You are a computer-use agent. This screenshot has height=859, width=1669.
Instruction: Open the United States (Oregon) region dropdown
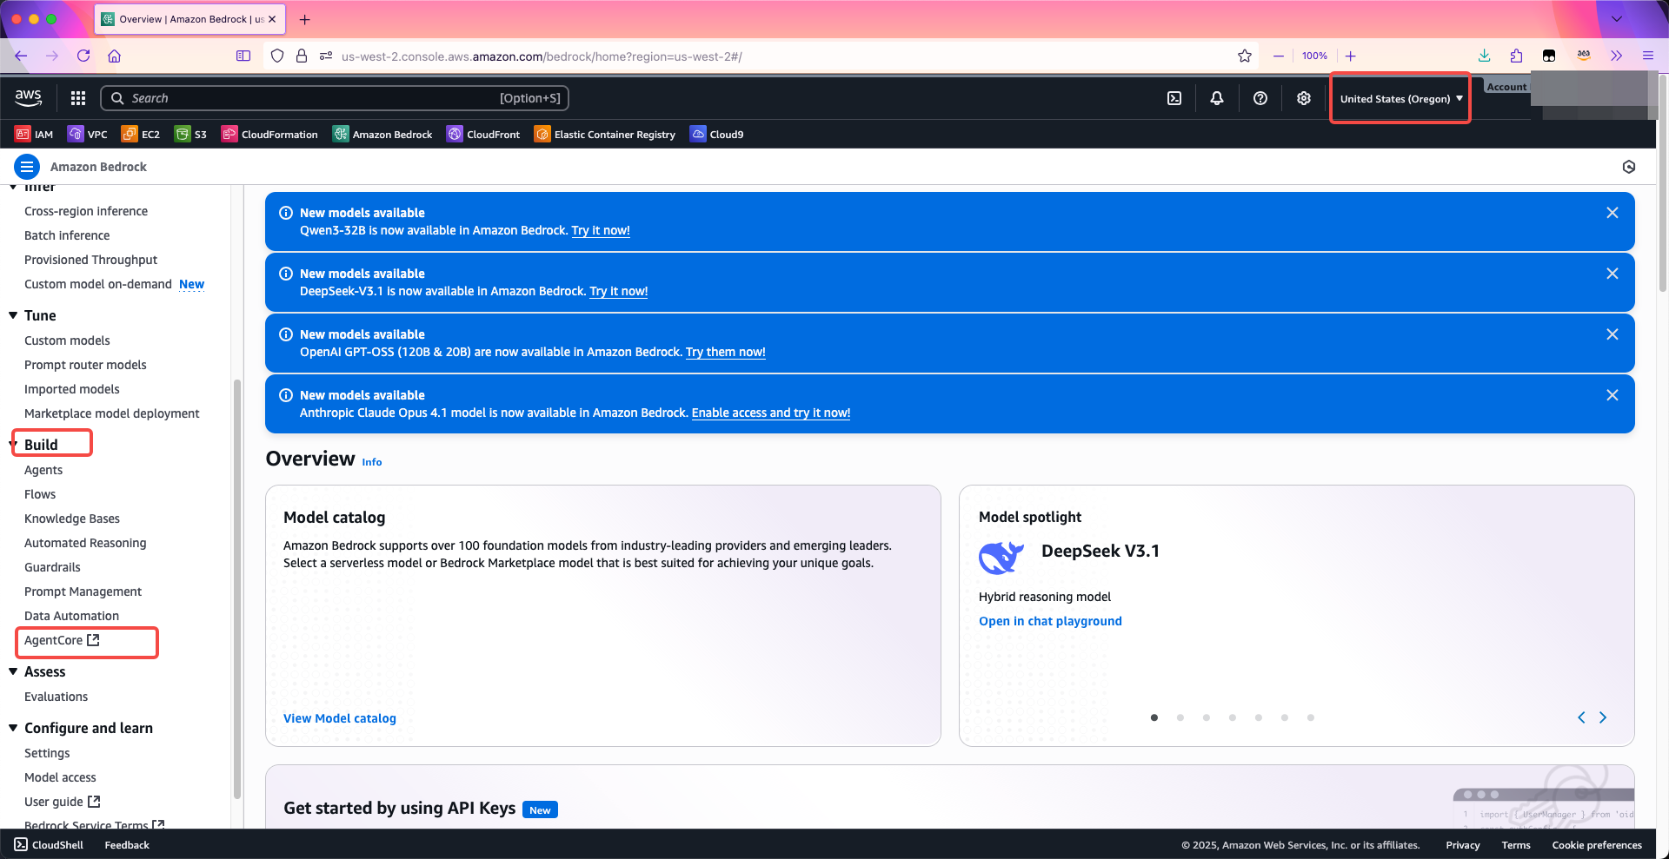coord(1400,99)
